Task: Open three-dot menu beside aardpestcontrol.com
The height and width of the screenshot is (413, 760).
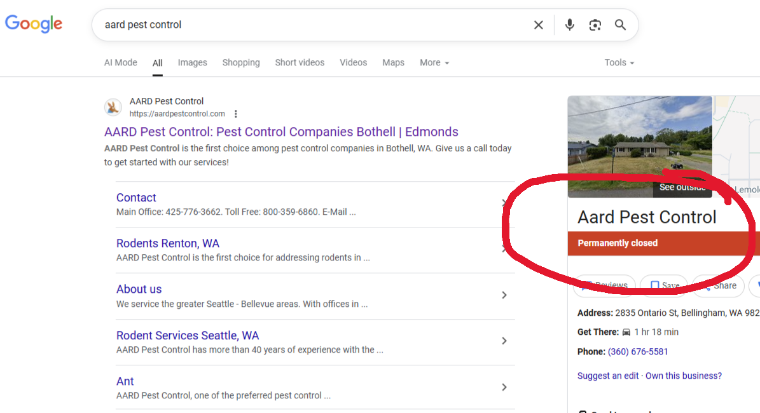Action: 236,114
